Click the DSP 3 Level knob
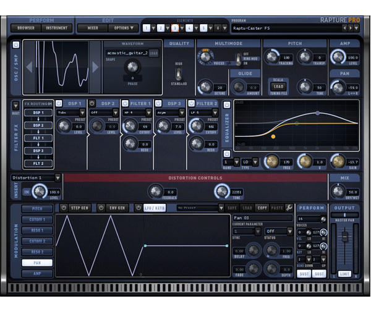This screenshot has width=371, height=309. point(163,126)
